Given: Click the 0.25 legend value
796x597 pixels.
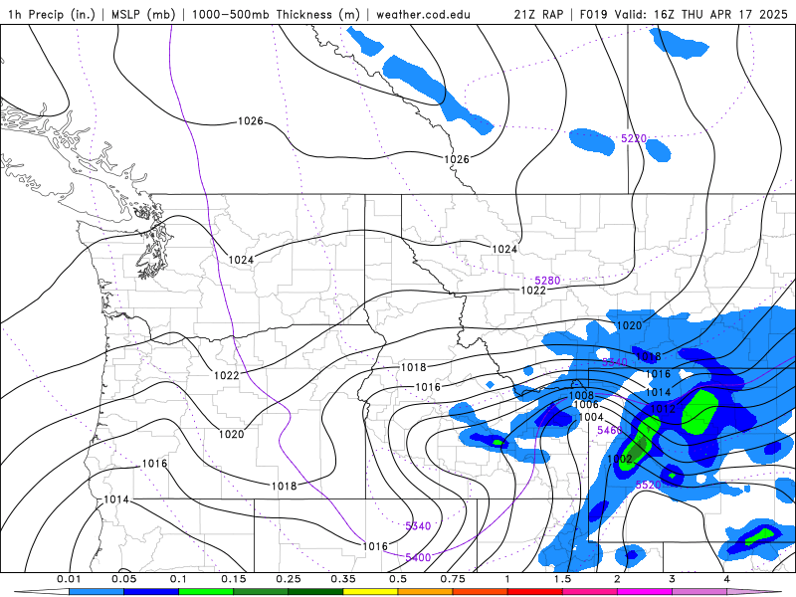Looking at the screenshot, I should coord(289,579).
